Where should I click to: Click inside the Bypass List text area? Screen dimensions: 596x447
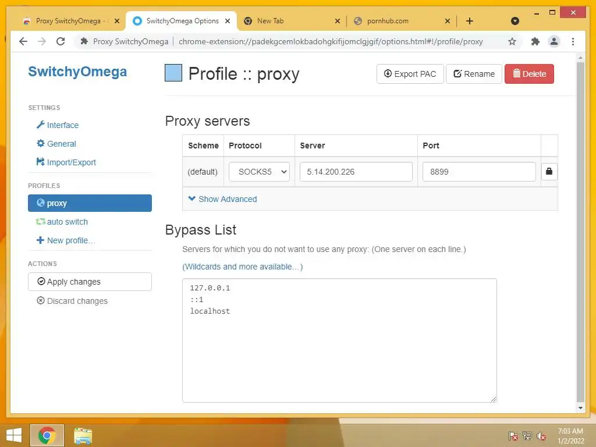pos(339,340)
